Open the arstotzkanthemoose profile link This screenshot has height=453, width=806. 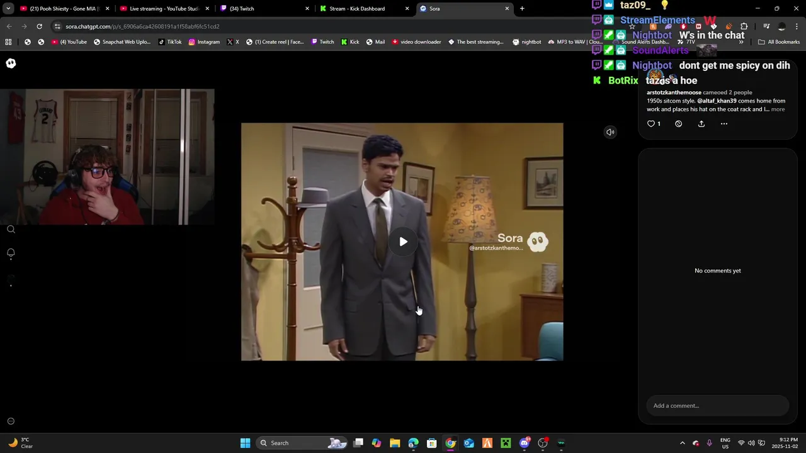[x=674, y=92]
